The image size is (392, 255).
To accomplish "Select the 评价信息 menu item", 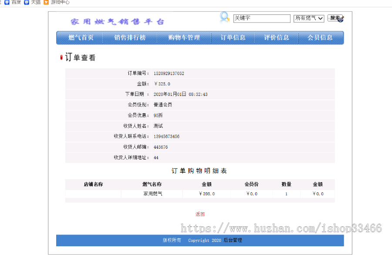I will (x=277, y=38).
